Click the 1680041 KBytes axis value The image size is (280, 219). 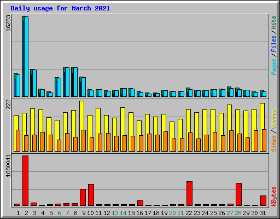pos(8,166)
